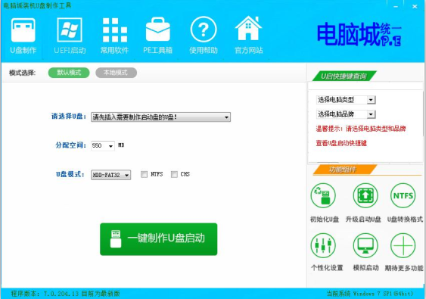Click the 查看U盘启动快捷键 link
The height and width of the screenshot is (299, 426).
pyautogui.click(x=341, y=143)
